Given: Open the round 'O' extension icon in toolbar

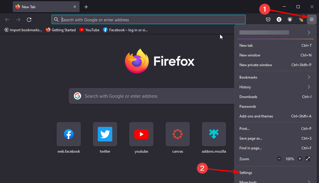Looking at the screenshot, I should point(279,20).
